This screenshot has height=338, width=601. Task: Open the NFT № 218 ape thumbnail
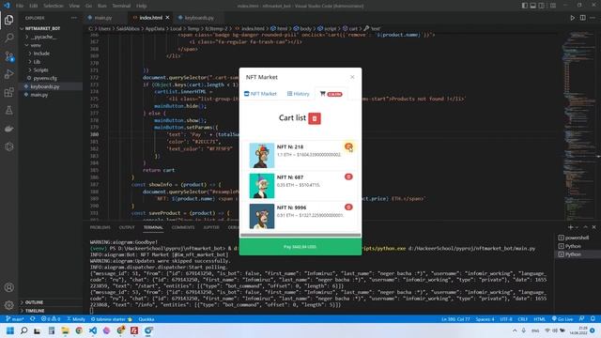pyautogui.click(x=262, y=155)
